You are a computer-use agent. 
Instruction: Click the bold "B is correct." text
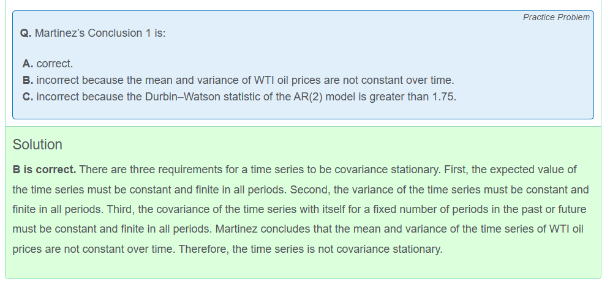(x=45, y=169)
